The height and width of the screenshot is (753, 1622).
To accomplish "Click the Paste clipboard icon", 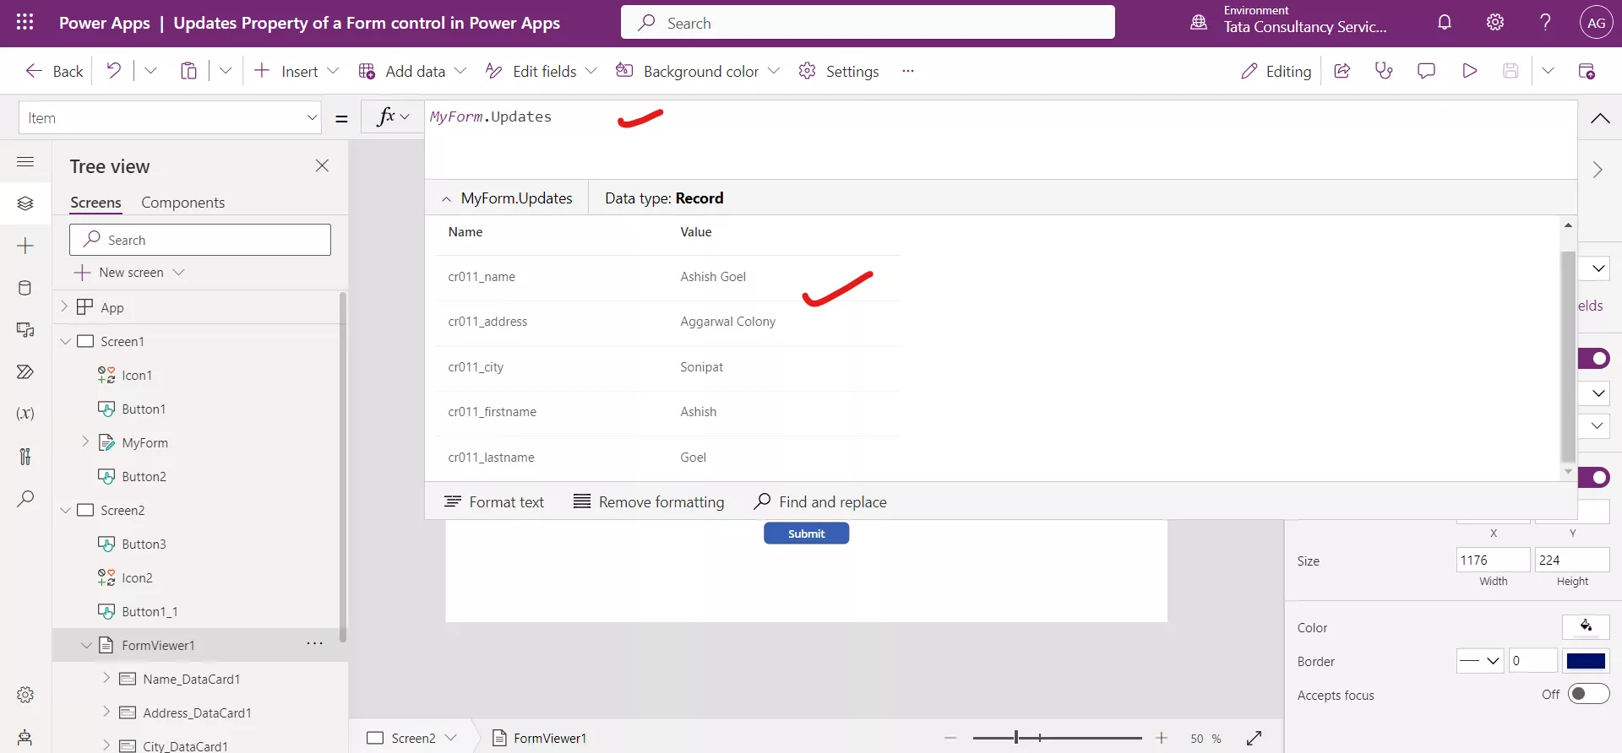I will coord(188,71).
